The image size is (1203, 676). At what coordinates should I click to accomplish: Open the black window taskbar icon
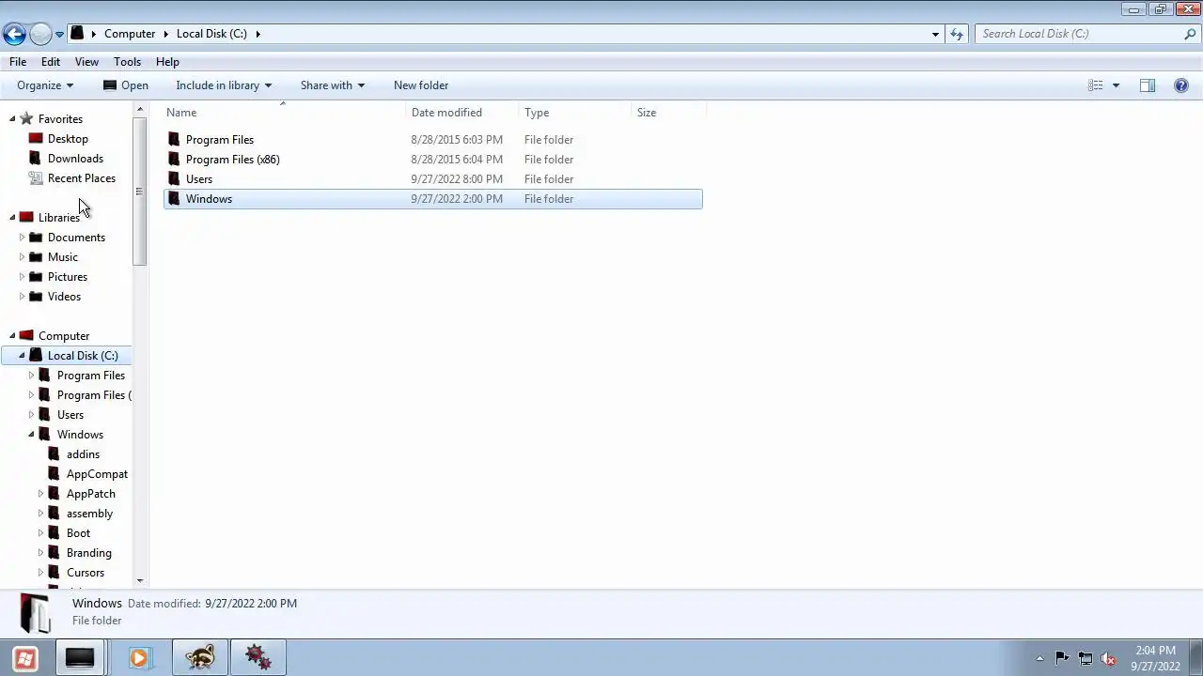tap(80, 658)
